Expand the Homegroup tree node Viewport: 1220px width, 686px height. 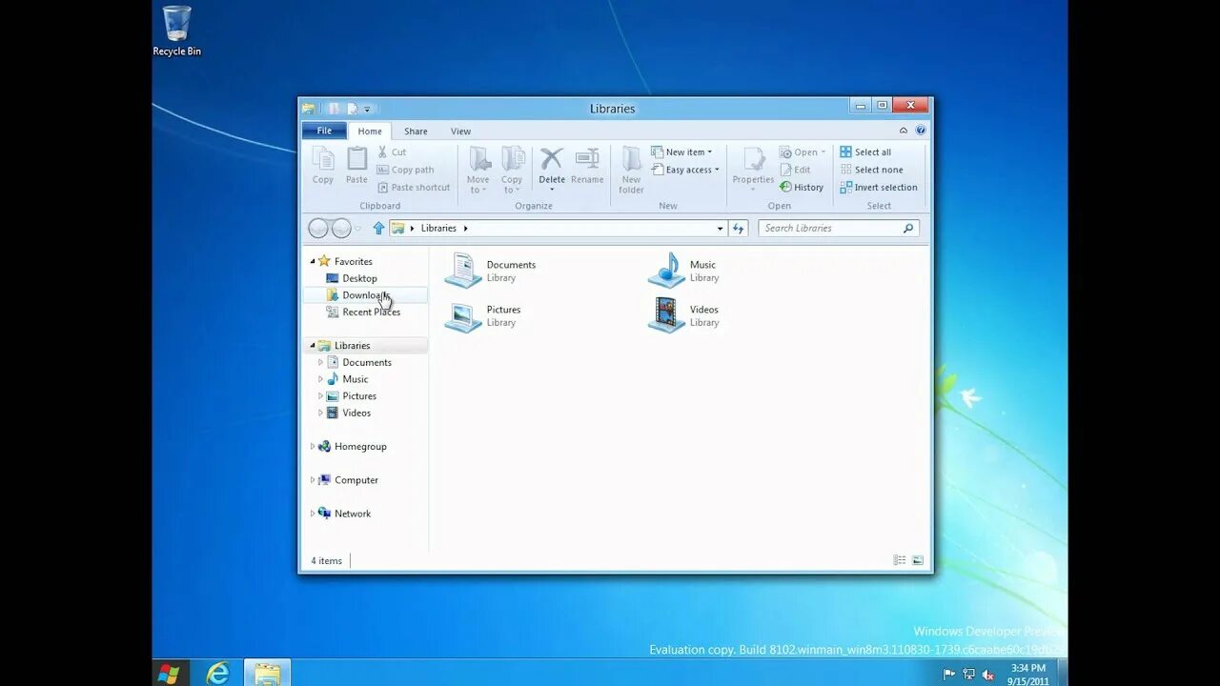(313, 447)
